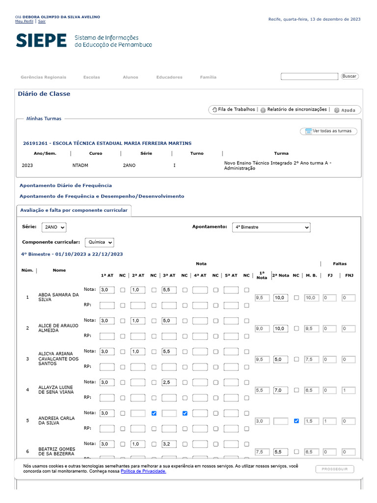
Task: Click the Sair link
Action: 42,22
